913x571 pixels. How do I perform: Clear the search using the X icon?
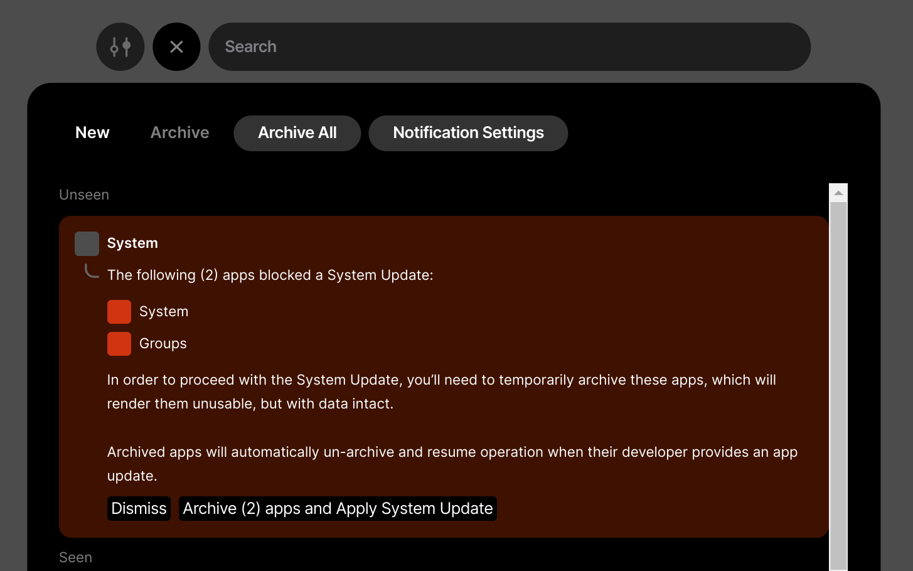(176, 46)
